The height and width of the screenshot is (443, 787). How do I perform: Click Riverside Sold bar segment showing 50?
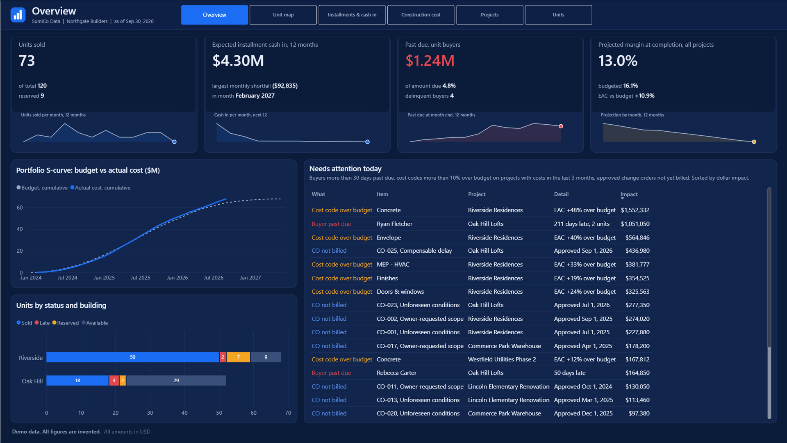pos(132,357)
